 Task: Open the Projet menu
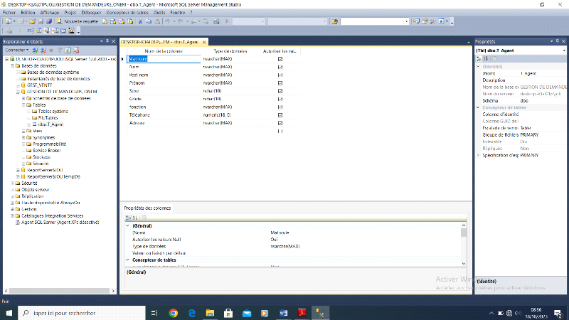coord(70,12)
